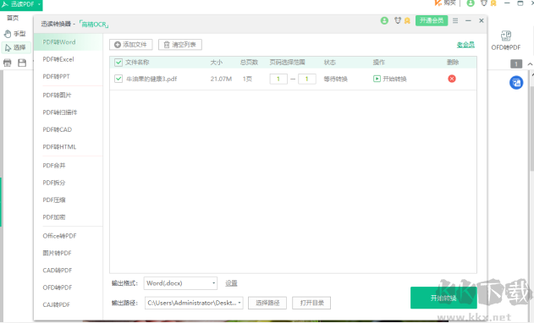
Task: Open the 迅读PDF title dropdown arrow
Action: click(39, 4)
